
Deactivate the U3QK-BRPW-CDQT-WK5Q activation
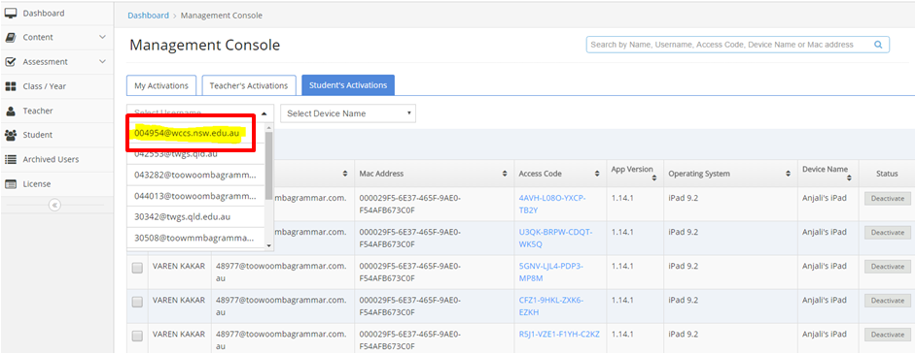[x=888, y=233]
